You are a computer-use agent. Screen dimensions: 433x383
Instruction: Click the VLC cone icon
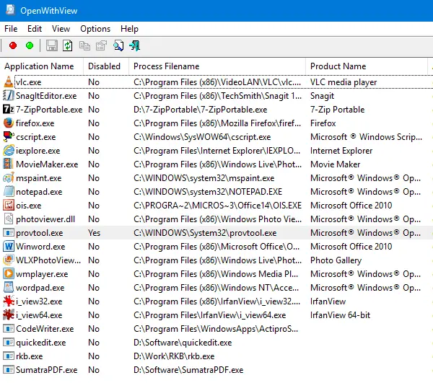[x=8, y=82]
